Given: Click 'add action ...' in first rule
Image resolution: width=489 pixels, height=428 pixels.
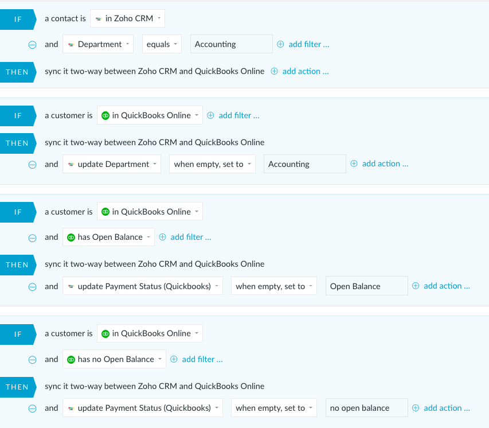Looking at the screenshot, I should (306, 71).
